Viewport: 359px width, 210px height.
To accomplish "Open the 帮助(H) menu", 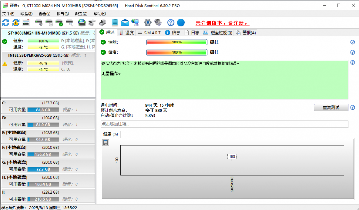I will tap(99, 14).
